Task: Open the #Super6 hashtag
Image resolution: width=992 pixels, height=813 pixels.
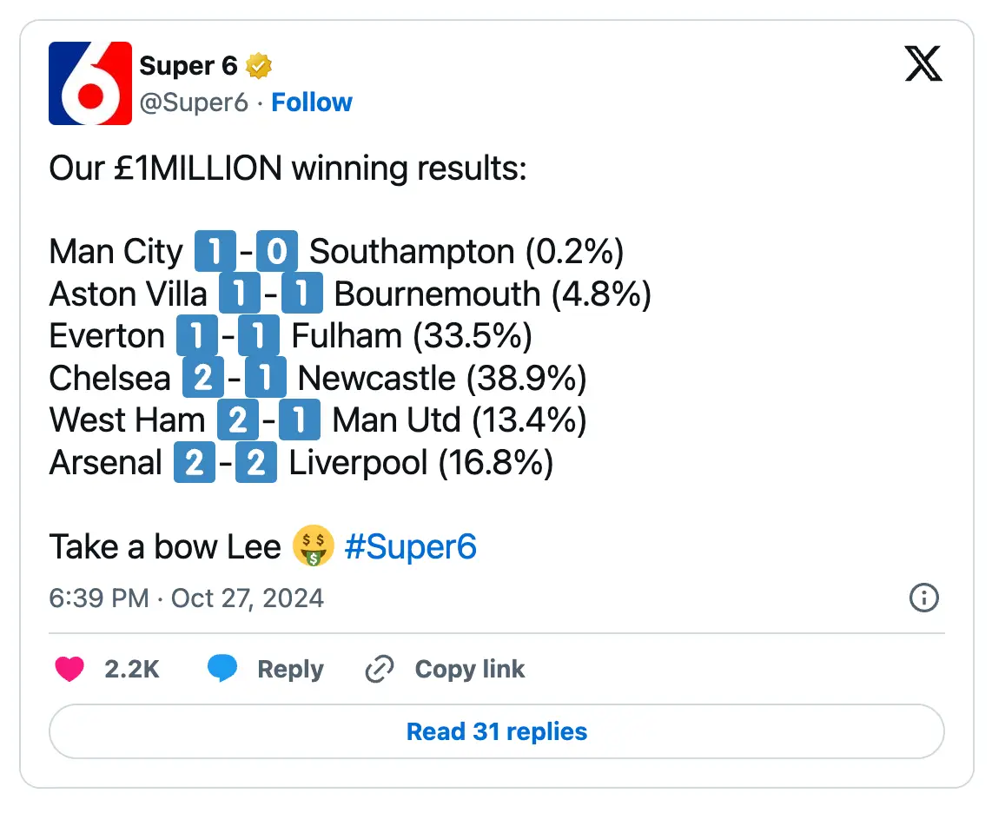Action: tap(411, 545)
